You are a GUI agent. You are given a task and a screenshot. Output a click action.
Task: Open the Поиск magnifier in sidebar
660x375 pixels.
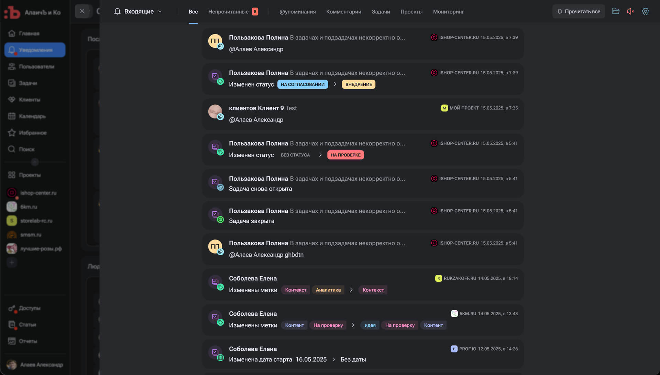[x=12, y=149]
